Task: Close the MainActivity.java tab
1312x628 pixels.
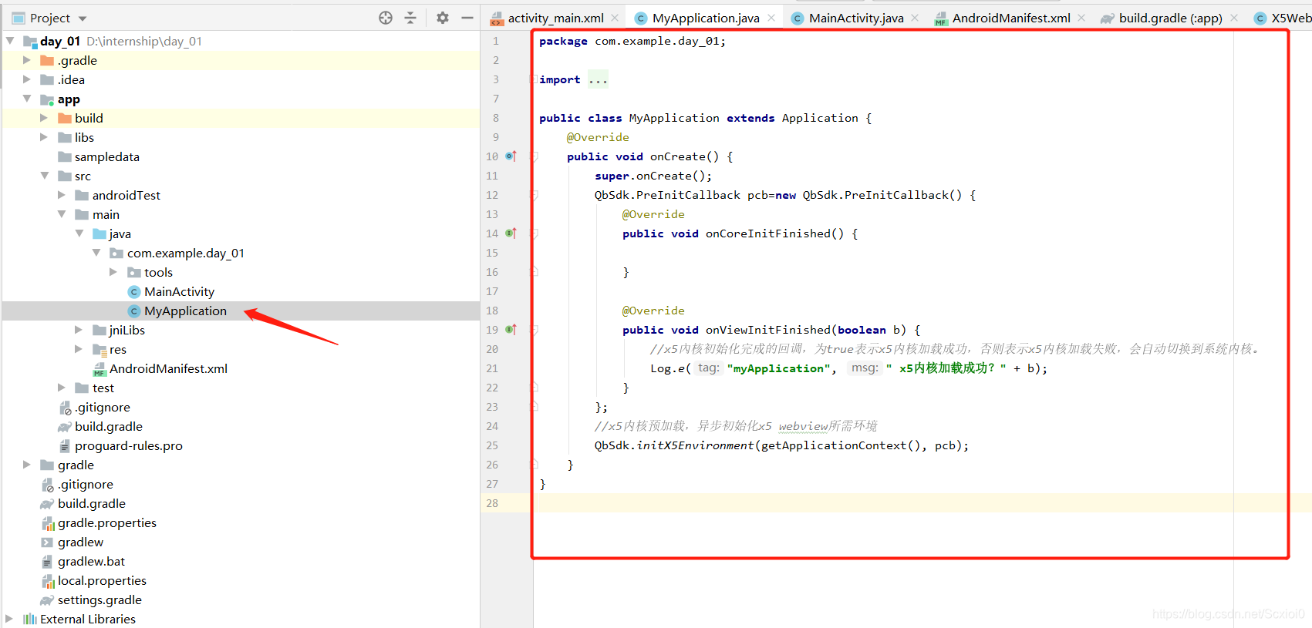Action: tap(915, 18)
